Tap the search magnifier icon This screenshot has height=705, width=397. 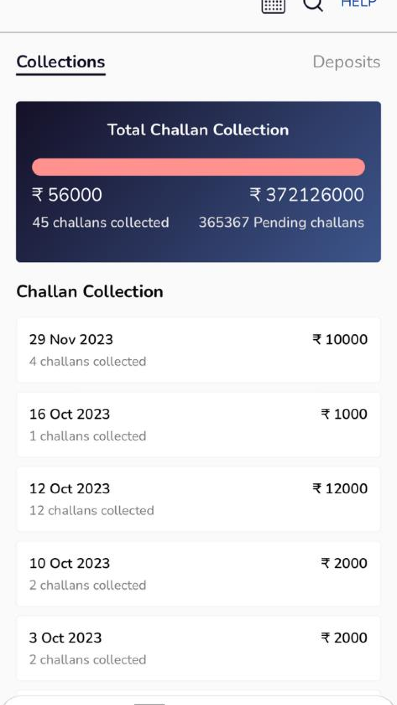click(x=313, y=4)
